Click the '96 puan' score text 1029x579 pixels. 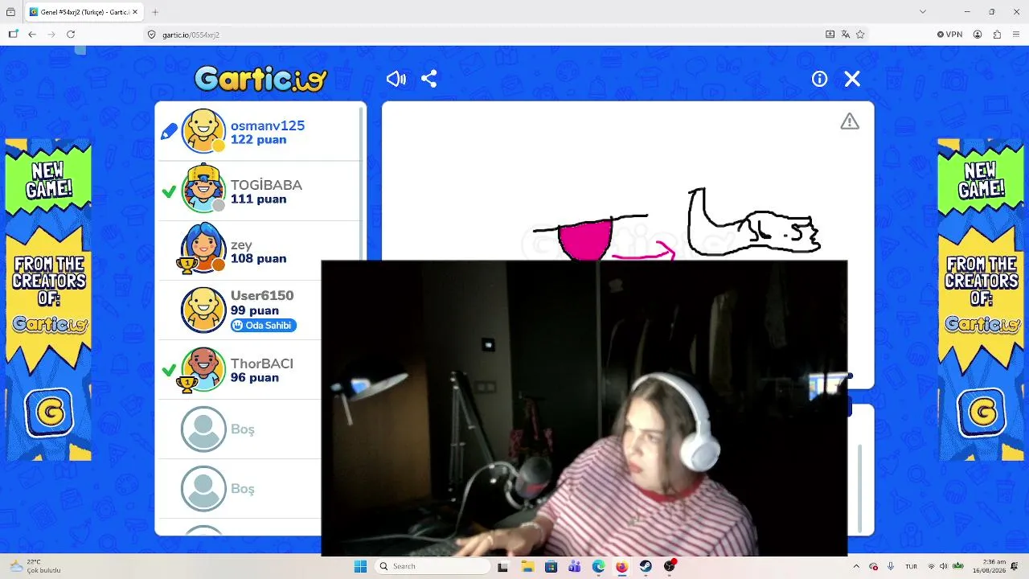pyautogui.click(x=255, y=378)
